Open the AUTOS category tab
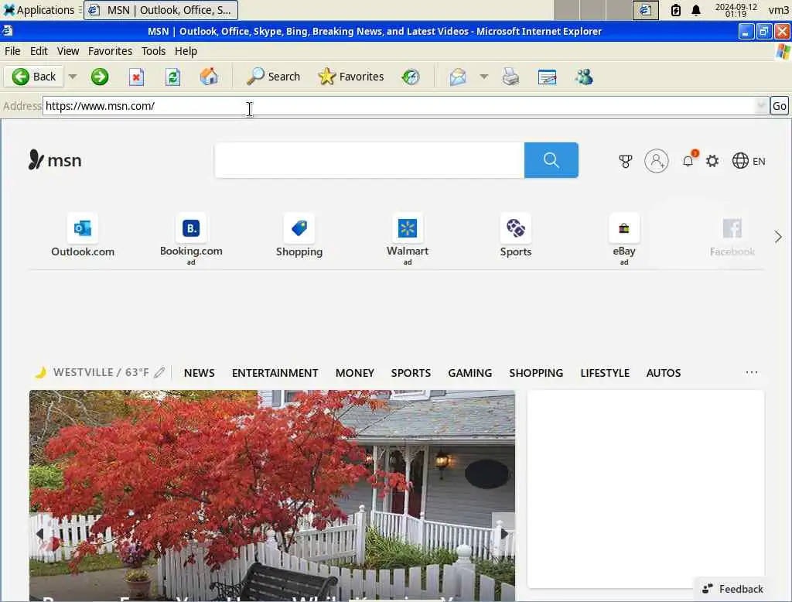 (x=663, y=373)
